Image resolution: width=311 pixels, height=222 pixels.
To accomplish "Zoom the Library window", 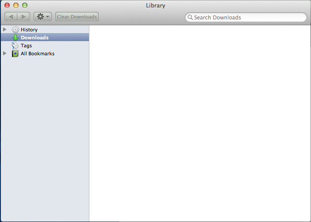I will point(25,5).
